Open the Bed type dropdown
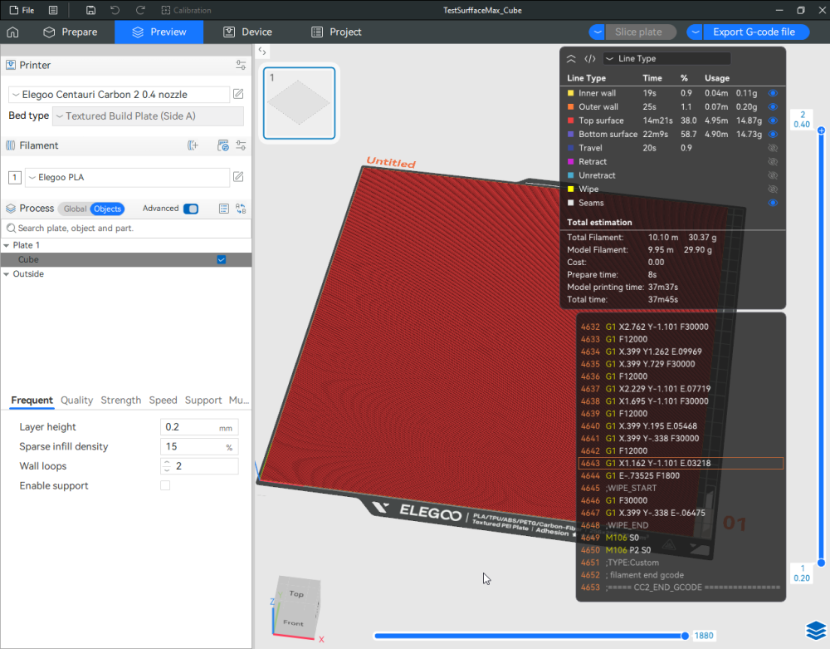Viewport: 830px width, 649px height. [x=147, y=116]
